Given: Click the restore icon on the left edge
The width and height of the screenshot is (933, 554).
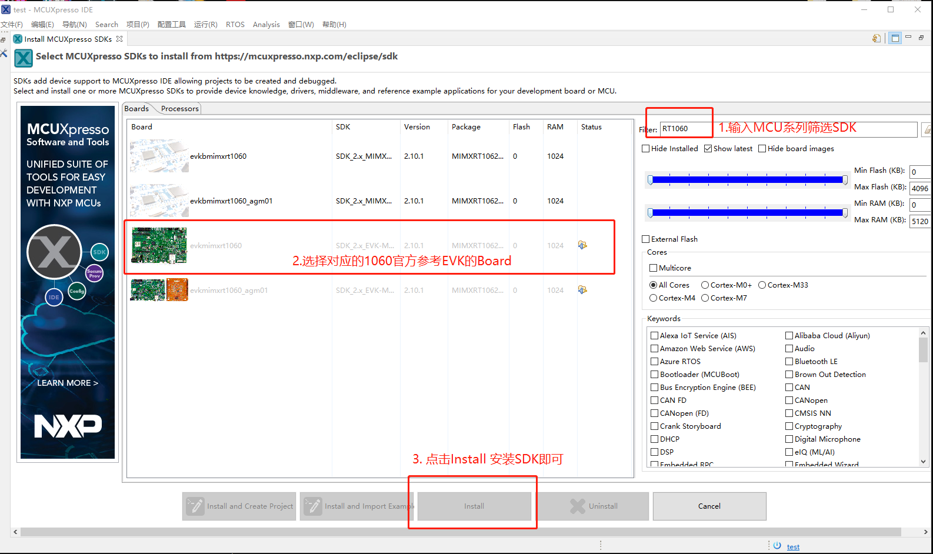Looking at the screenshot, I should [3, 39].
